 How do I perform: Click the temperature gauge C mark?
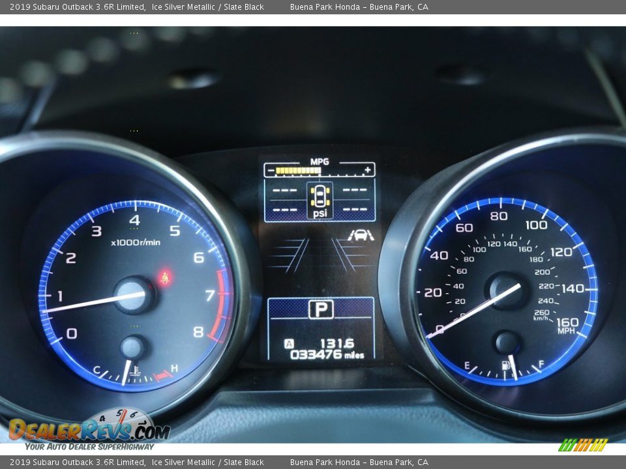click(x=97, y=370)
